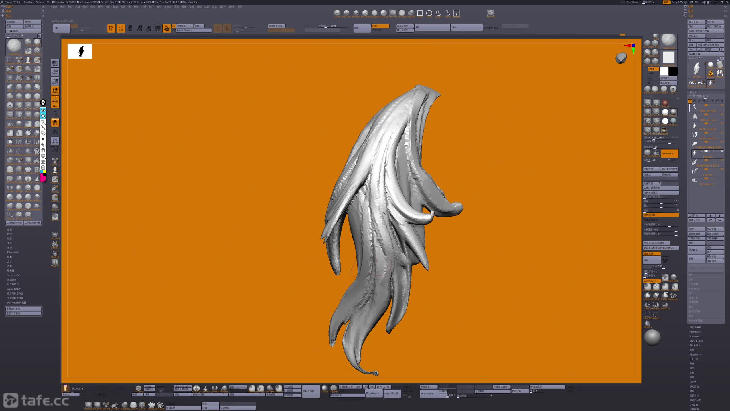Expand the Alpha 和纹理 section

(x=14, y=289)
